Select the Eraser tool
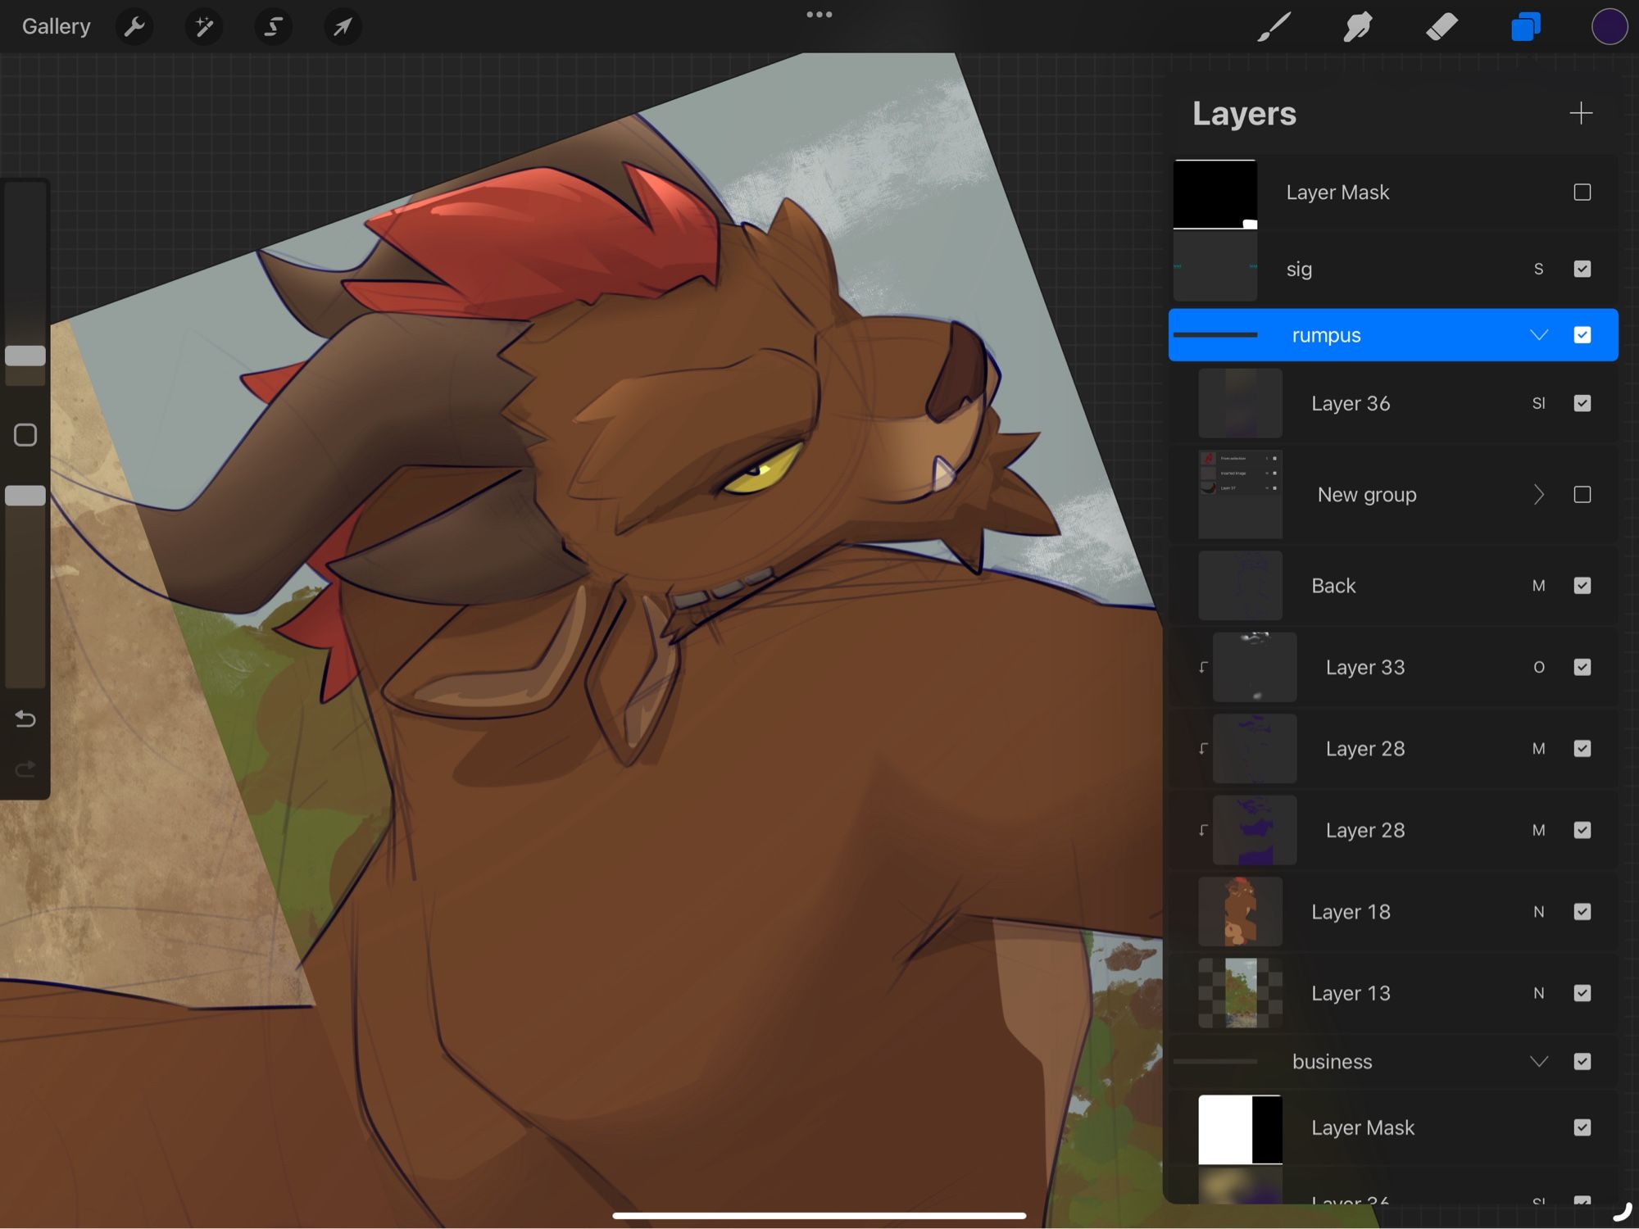 pos(1442,27)
